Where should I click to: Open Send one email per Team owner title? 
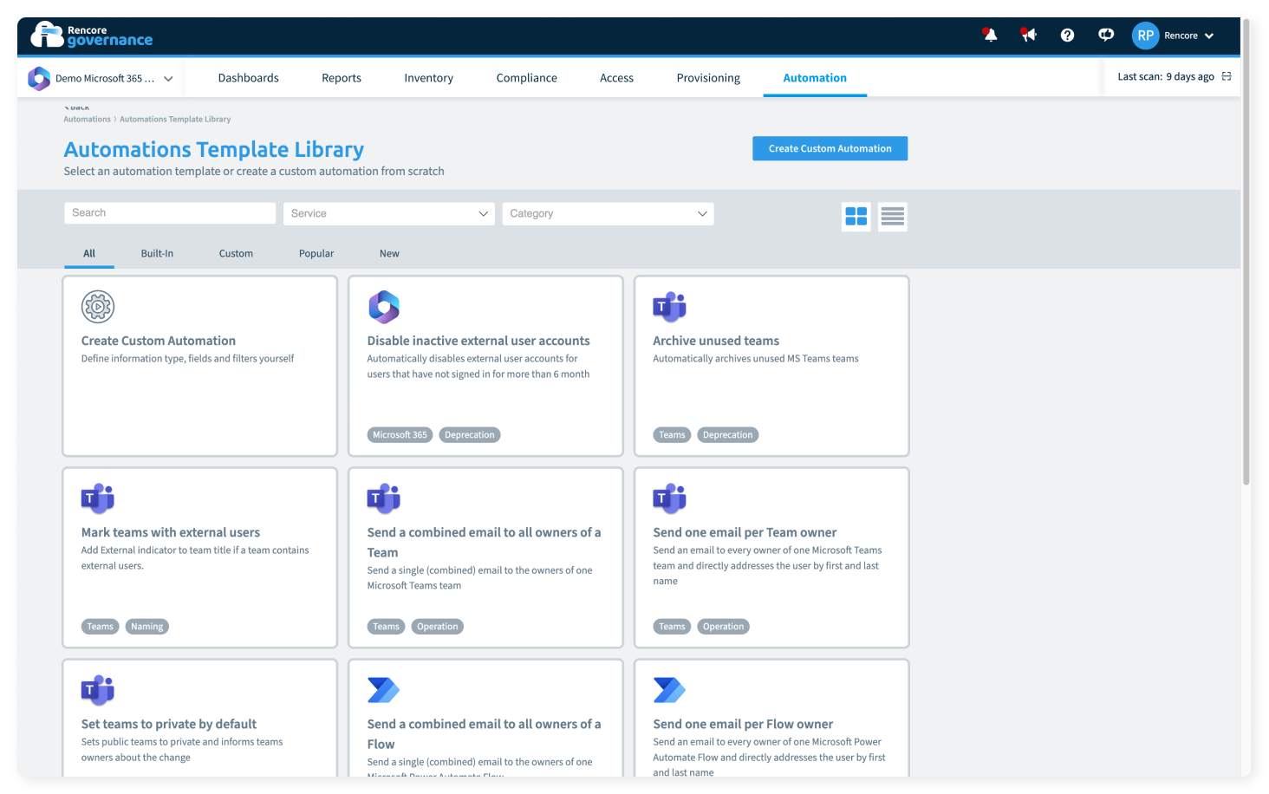(745, 532)
